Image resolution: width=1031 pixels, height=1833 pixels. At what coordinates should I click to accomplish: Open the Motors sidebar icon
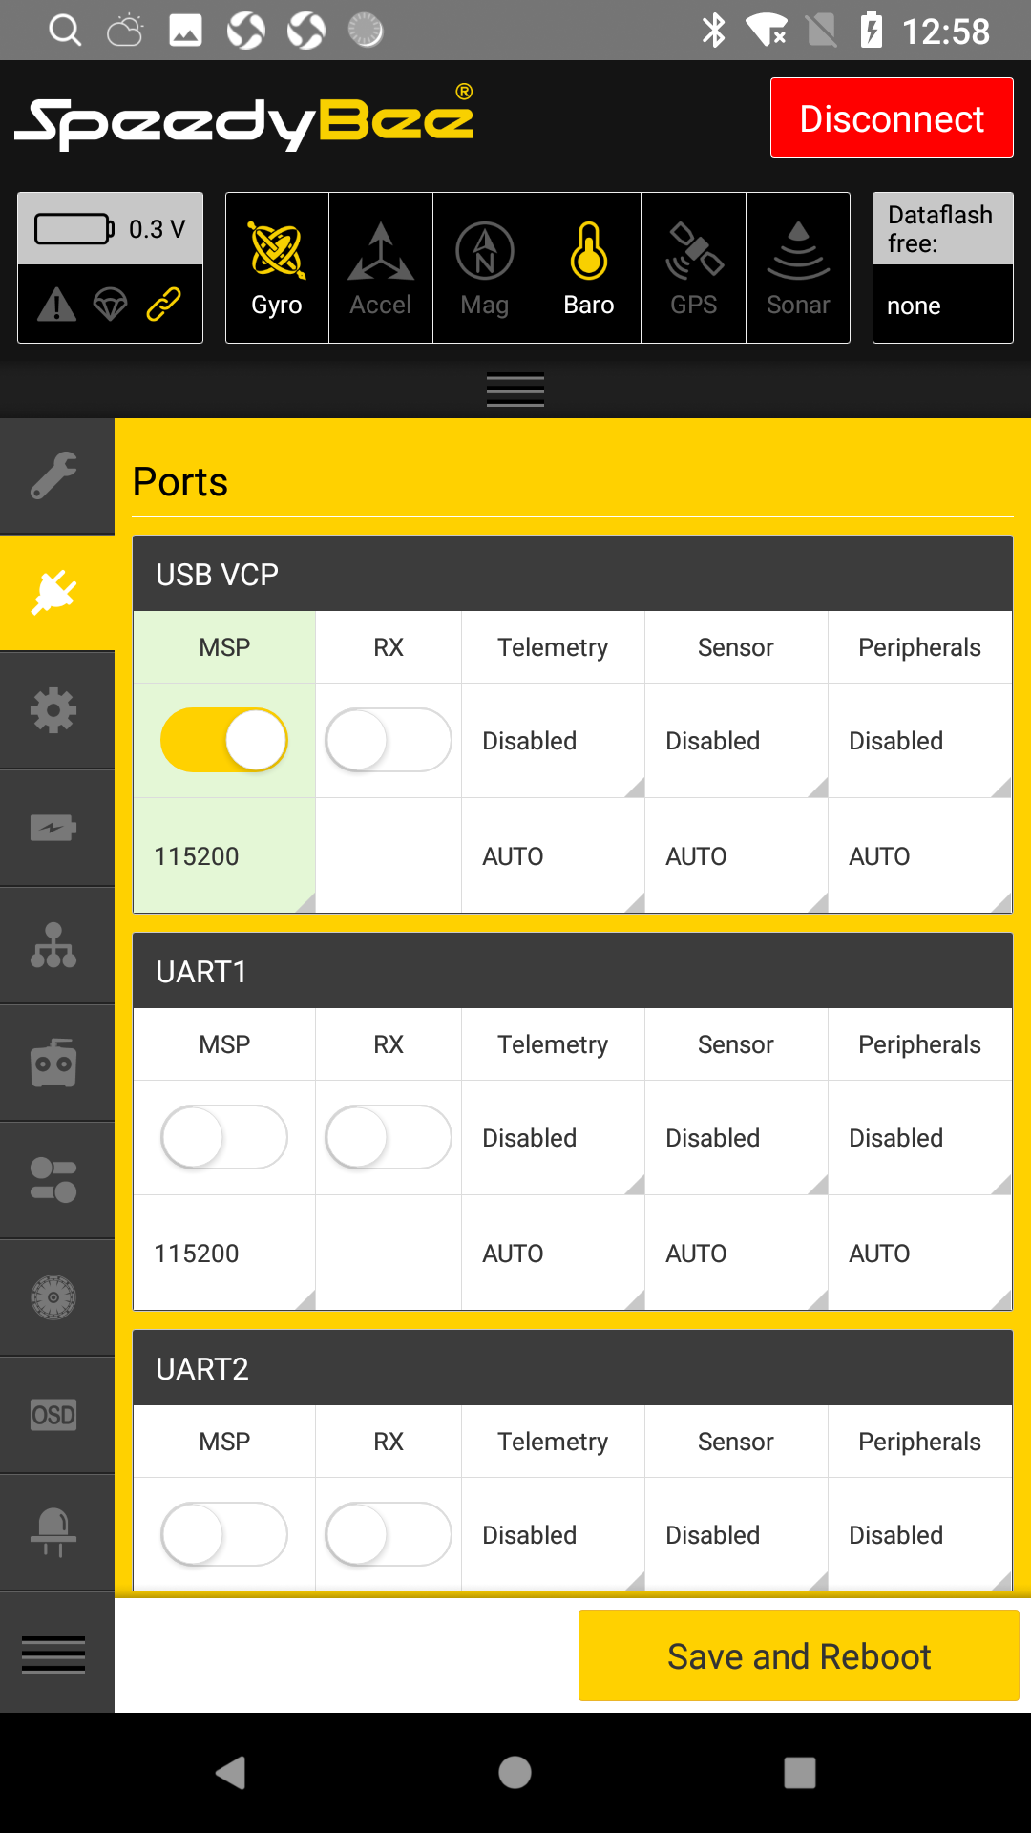[54, 1297]
